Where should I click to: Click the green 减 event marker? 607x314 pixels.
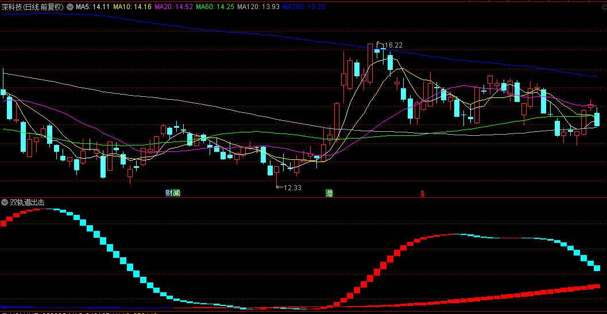click(x=176, y=193)
